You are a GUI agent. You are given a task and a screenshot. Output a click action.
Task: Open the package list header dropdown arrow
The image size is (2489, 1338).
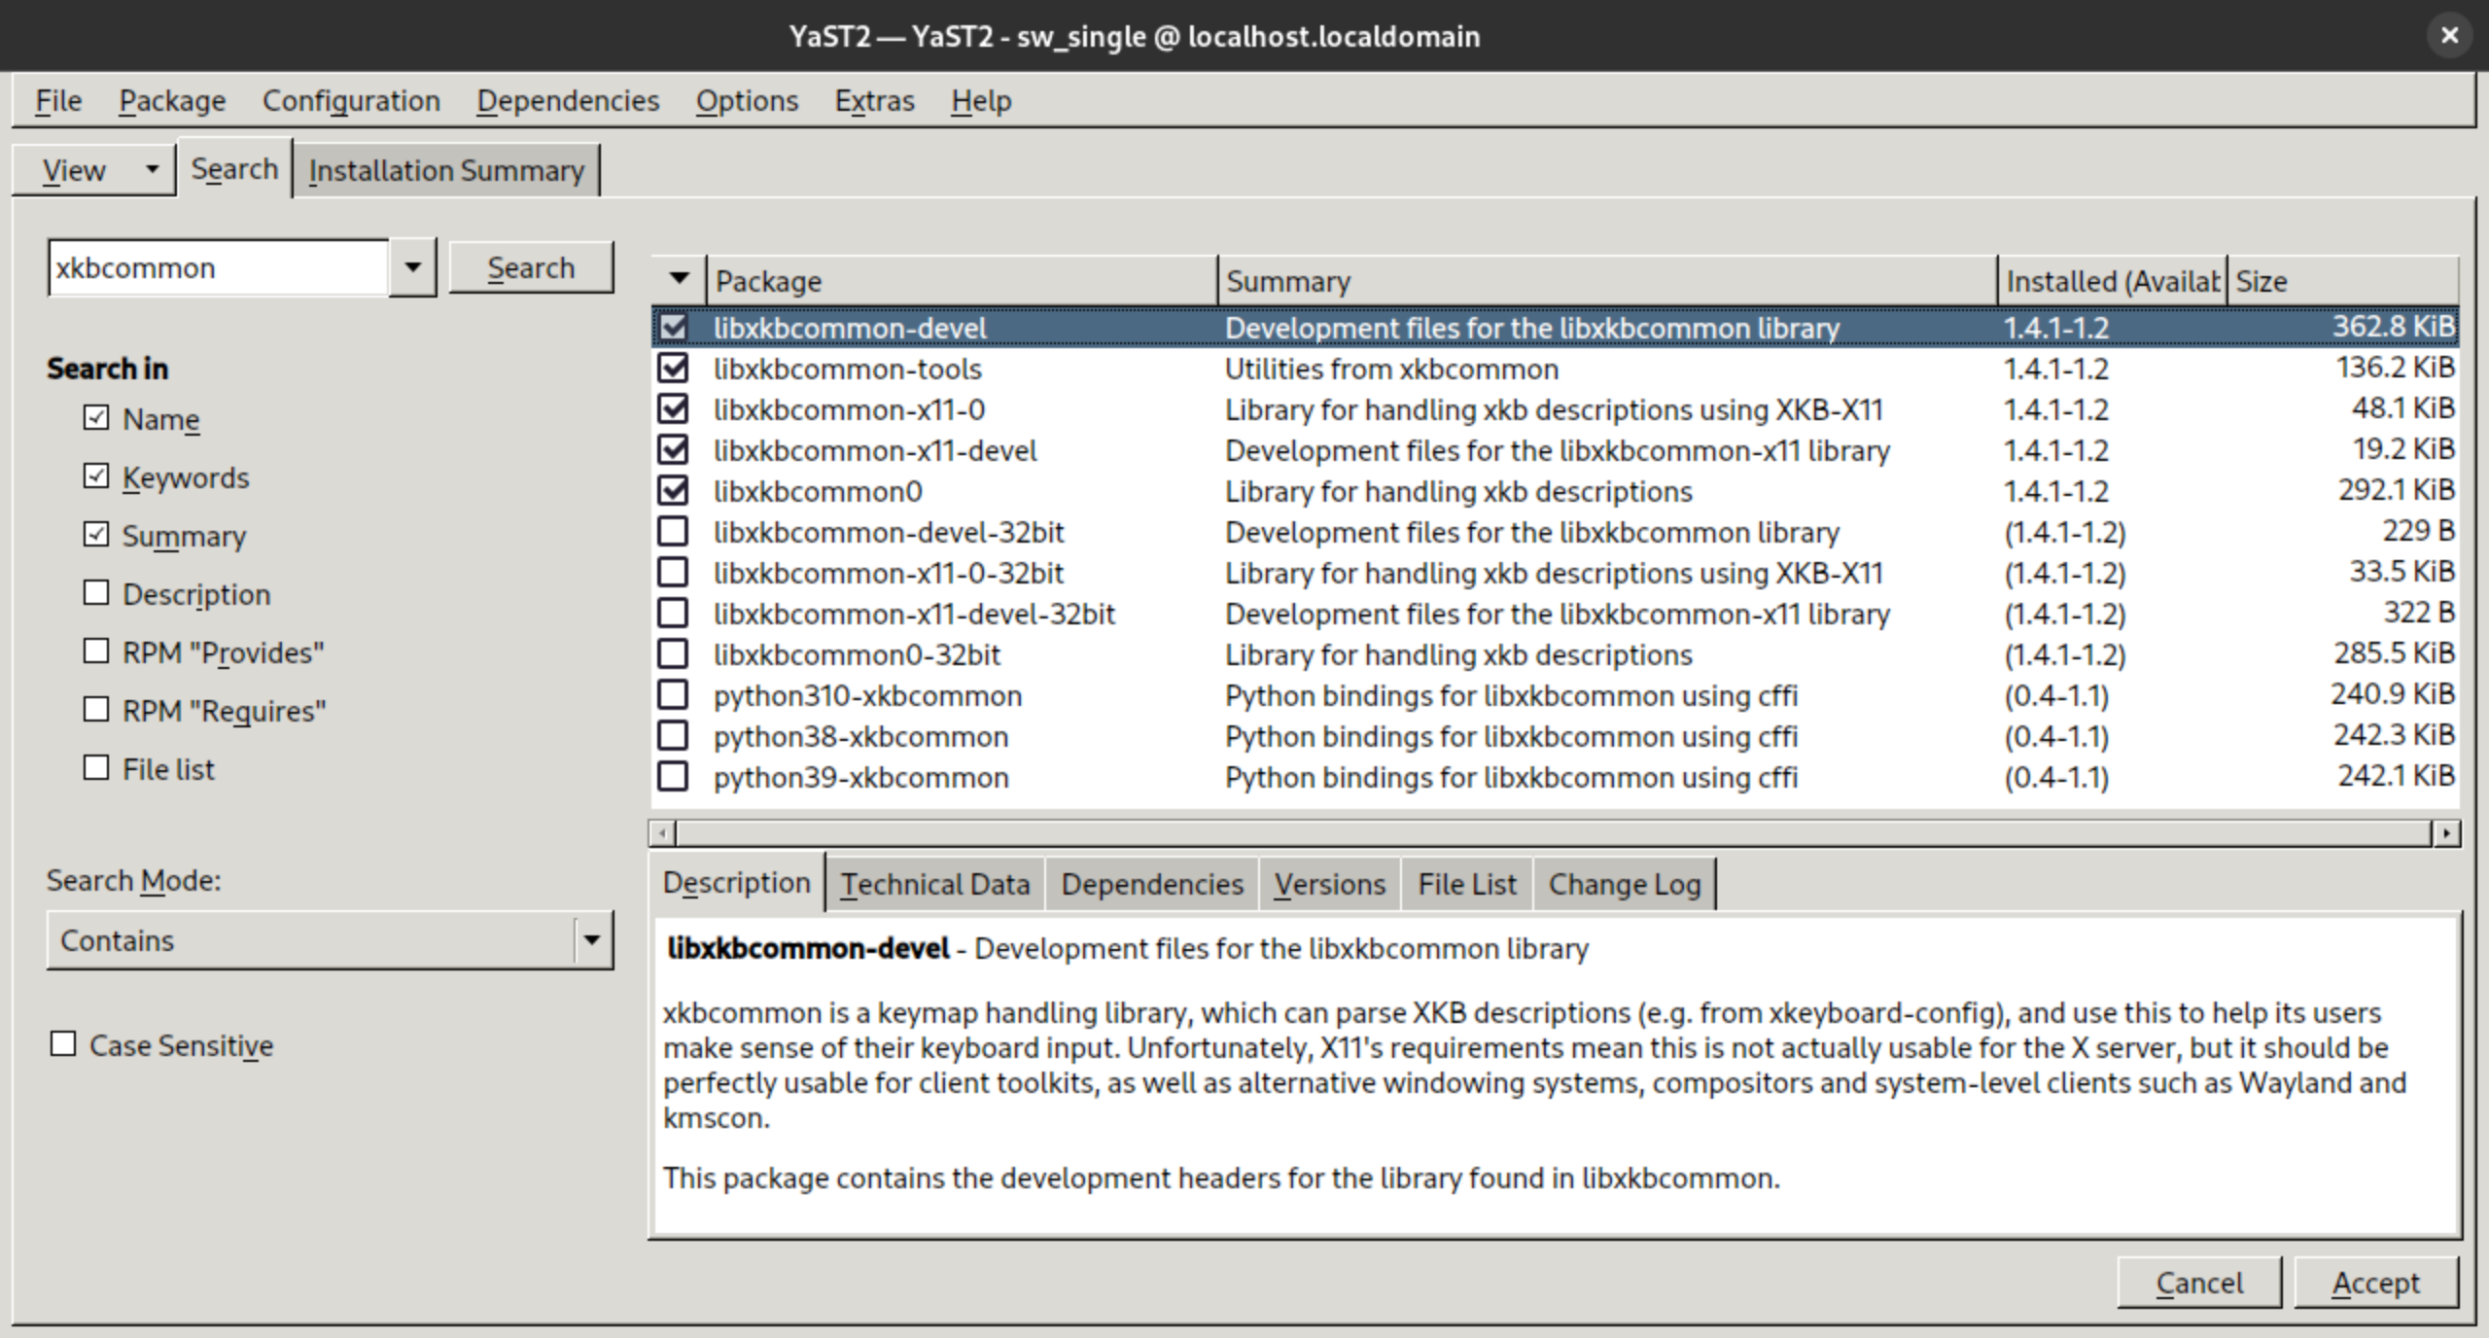click(677, 278)
